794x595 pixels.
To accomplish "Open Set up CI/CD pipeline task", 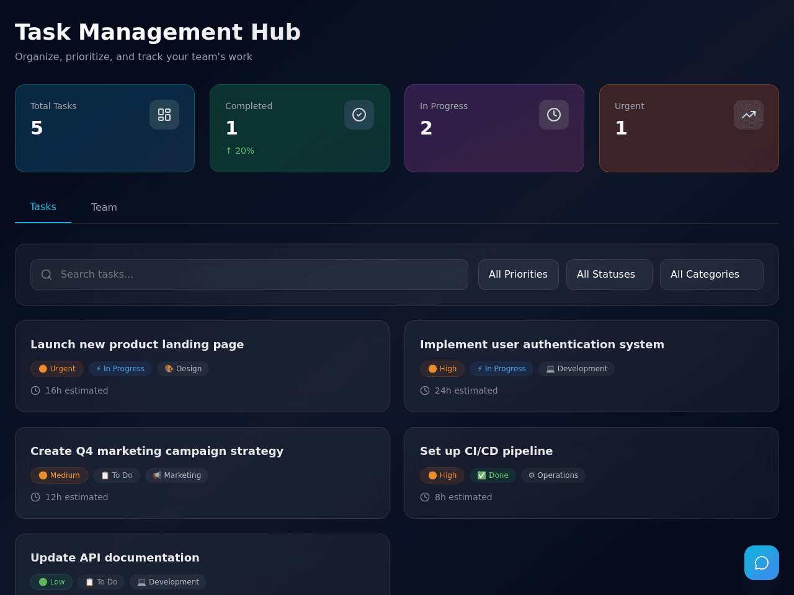I will [x=592, y=473].
